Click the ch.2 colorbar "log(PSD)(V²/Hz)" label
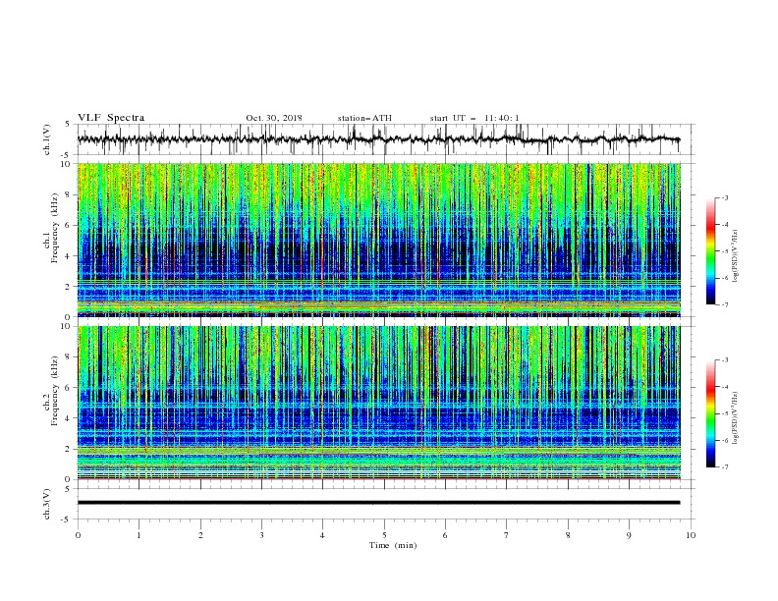The height and width of the screenshot is (601, 778). tap(736, 418)
